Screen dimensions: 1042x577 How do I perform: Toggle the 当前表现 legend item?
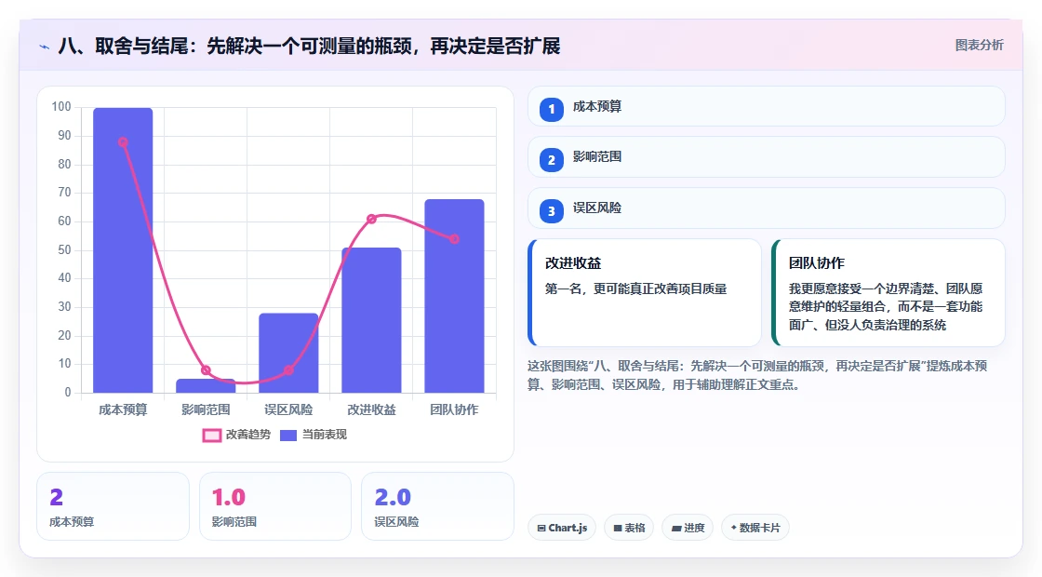[313, 435]
